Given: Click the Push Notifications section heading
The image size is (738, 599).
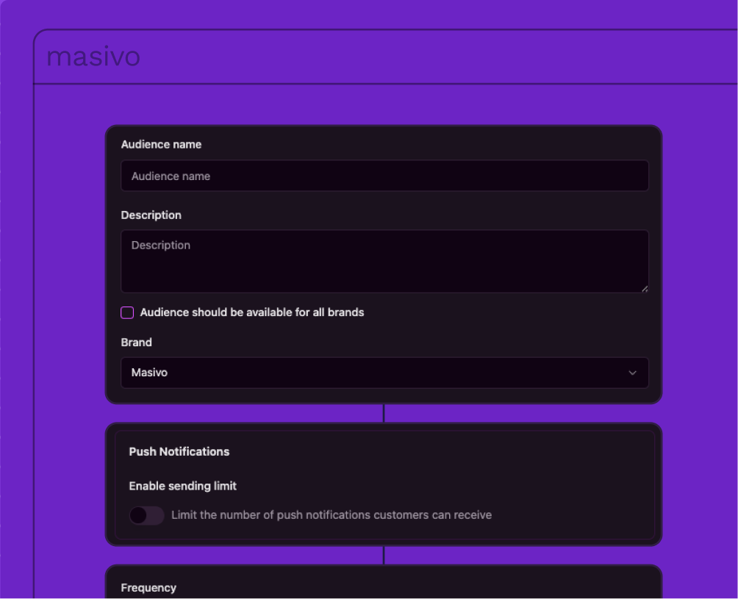Looking at the screenshot, I should coord(179,452).
